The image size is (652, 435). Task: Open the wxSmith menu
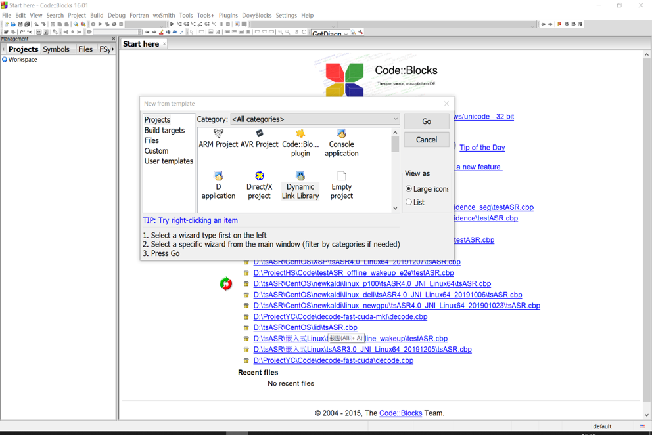(164, 15)
